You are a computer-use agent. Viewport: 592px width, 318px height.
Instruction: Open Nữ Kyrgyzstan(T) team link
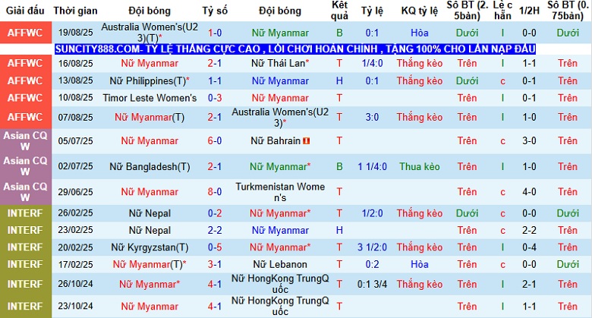click(150, 247)
